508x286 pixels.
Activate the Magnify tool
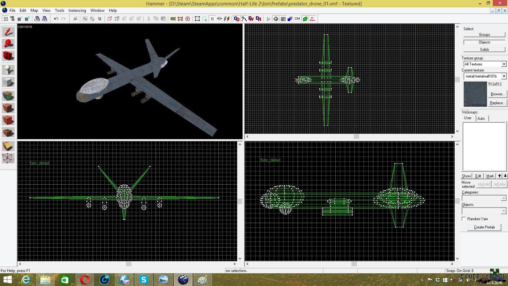tap(9, 44)
